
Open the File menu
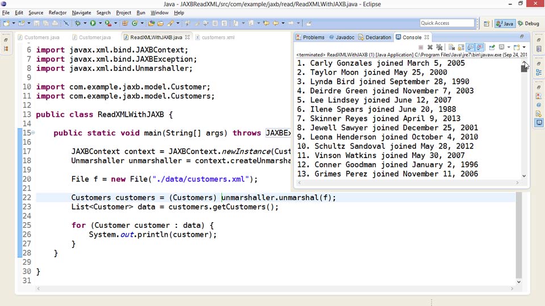(x=6, y=12)
